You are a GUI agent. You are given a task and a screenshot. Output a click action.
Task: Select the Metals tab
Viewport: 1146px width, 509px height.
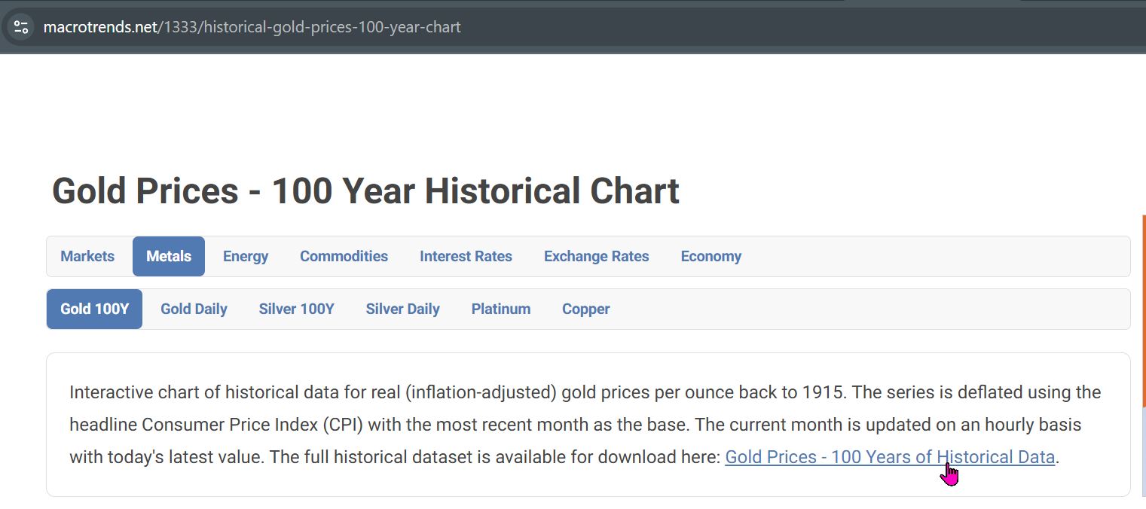[x=169, y=256]
